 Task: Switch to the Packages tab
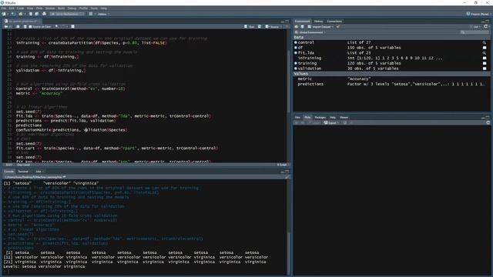320,118
